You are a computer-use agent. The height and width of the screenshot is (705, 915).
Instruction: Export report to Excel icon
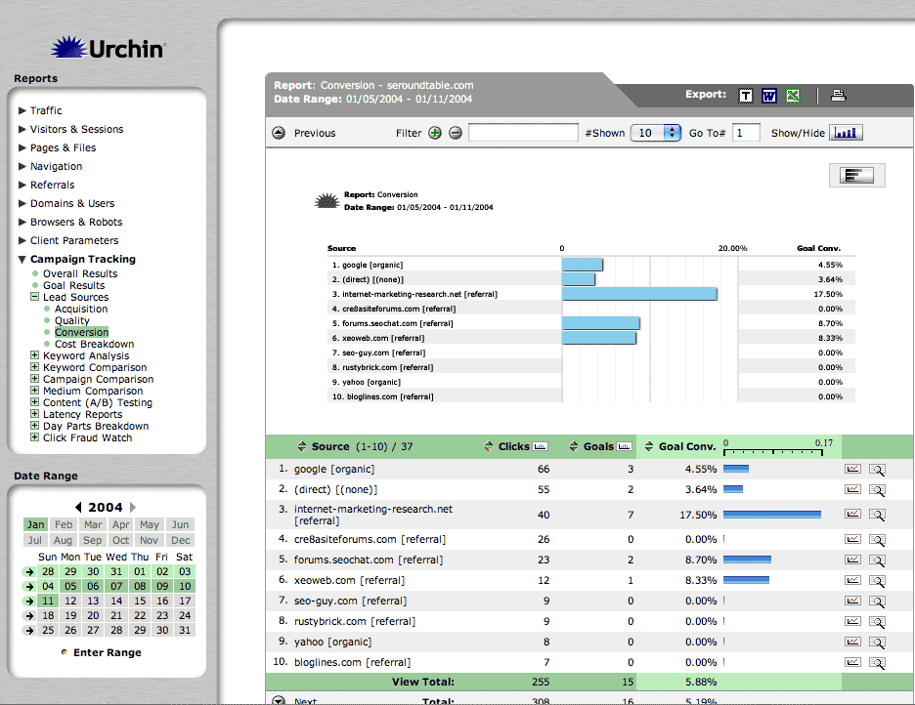coord(793,96)
